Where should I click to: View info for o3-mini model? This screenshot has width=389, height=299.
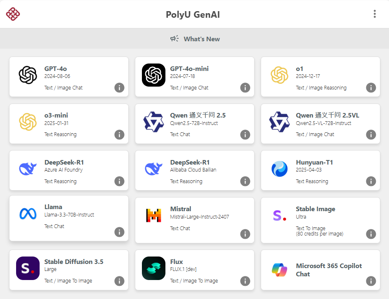coord(119,134)
